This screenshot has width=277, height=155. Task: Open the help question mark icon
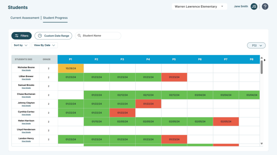[265, 7]
